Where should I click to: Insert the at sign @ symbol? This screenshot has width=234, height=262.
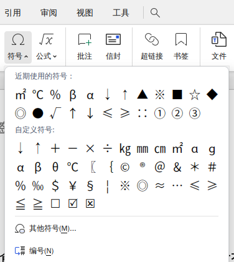click(160, 167)
